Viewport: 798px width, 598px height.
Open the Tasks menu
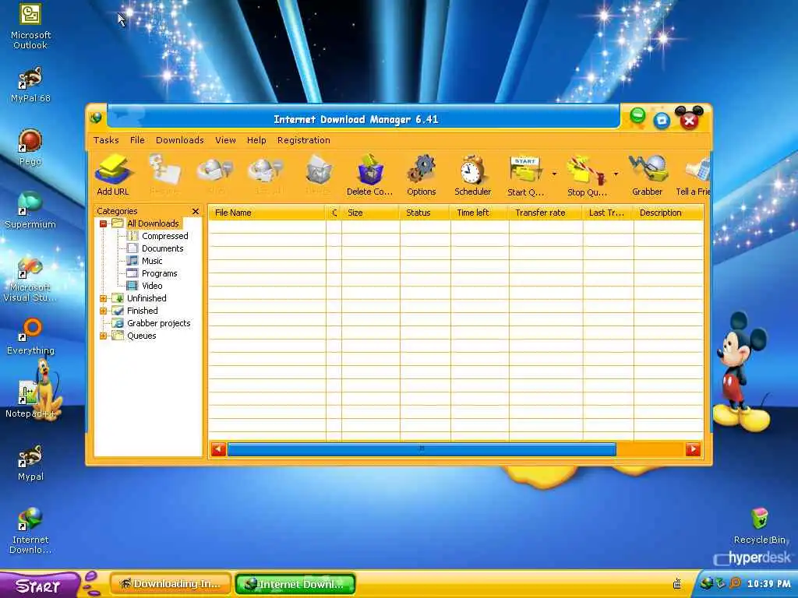coord(106,140)
